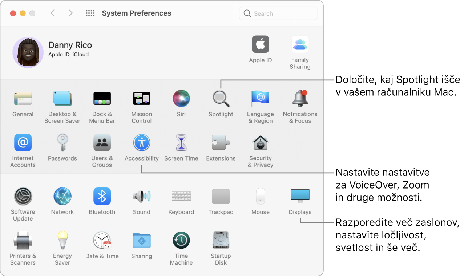
Task: Open Apple ID settings icon
Action: tap(261, 44)
